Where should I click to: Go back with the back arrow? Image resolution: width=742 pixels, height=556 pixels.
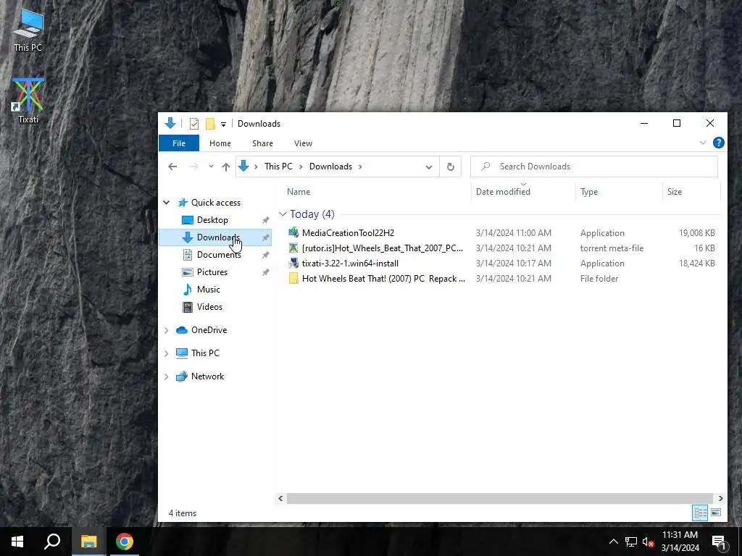tap(172, 167)
